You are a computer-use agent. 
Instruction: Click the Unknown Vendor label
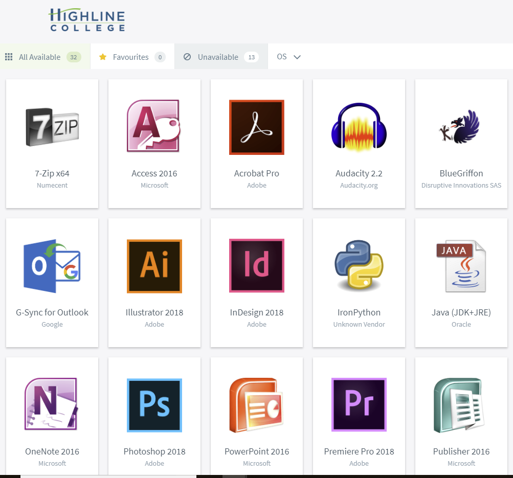pos(359,324)
